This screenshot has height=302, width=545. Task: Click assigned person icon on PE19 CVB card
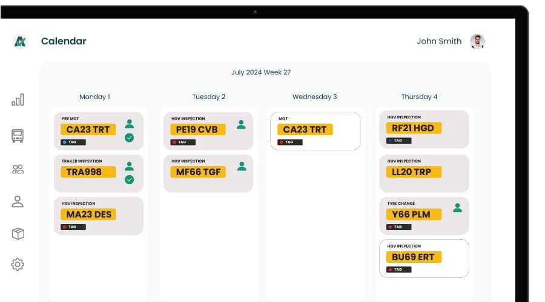click(x=241, y=124)
